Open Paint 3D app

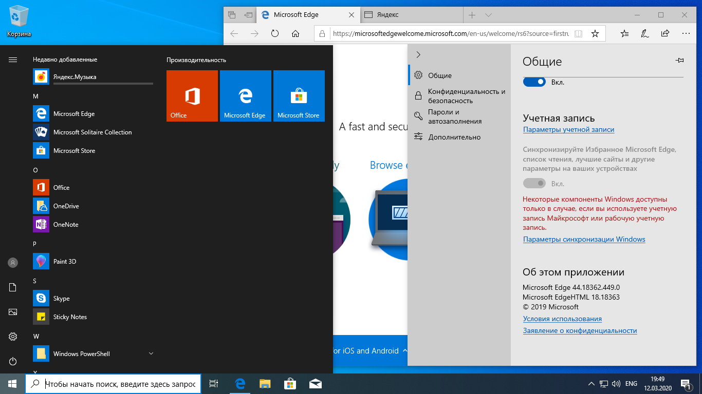pos(93,262)
